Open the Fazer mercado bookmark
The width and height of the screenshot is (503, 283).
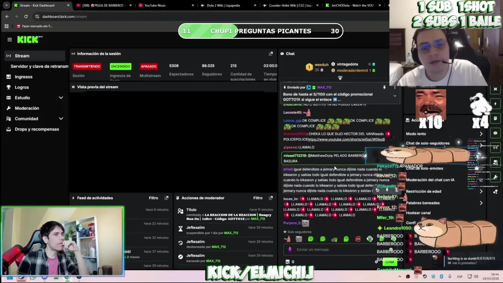click(x=34, y=26)
